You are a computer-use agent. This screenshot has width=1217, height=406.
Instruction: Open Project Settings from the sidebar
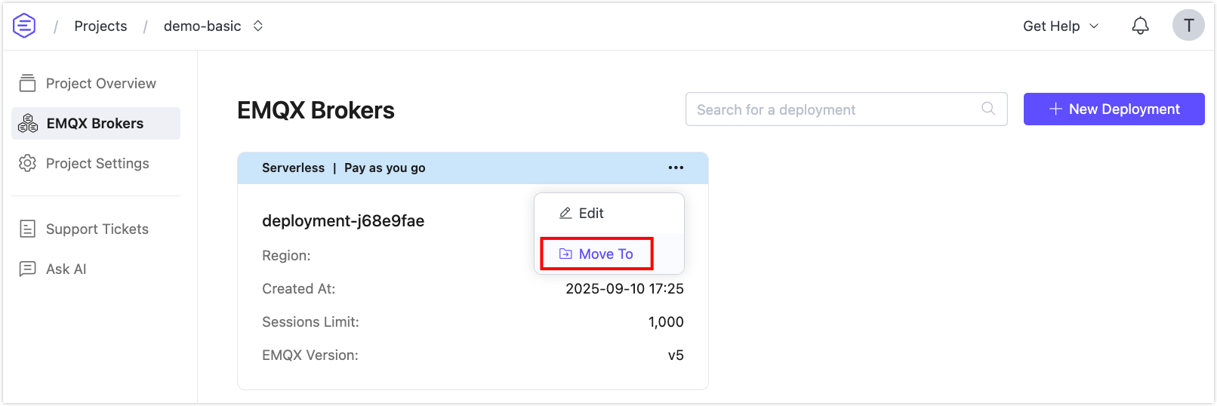[x=97, y=163]
